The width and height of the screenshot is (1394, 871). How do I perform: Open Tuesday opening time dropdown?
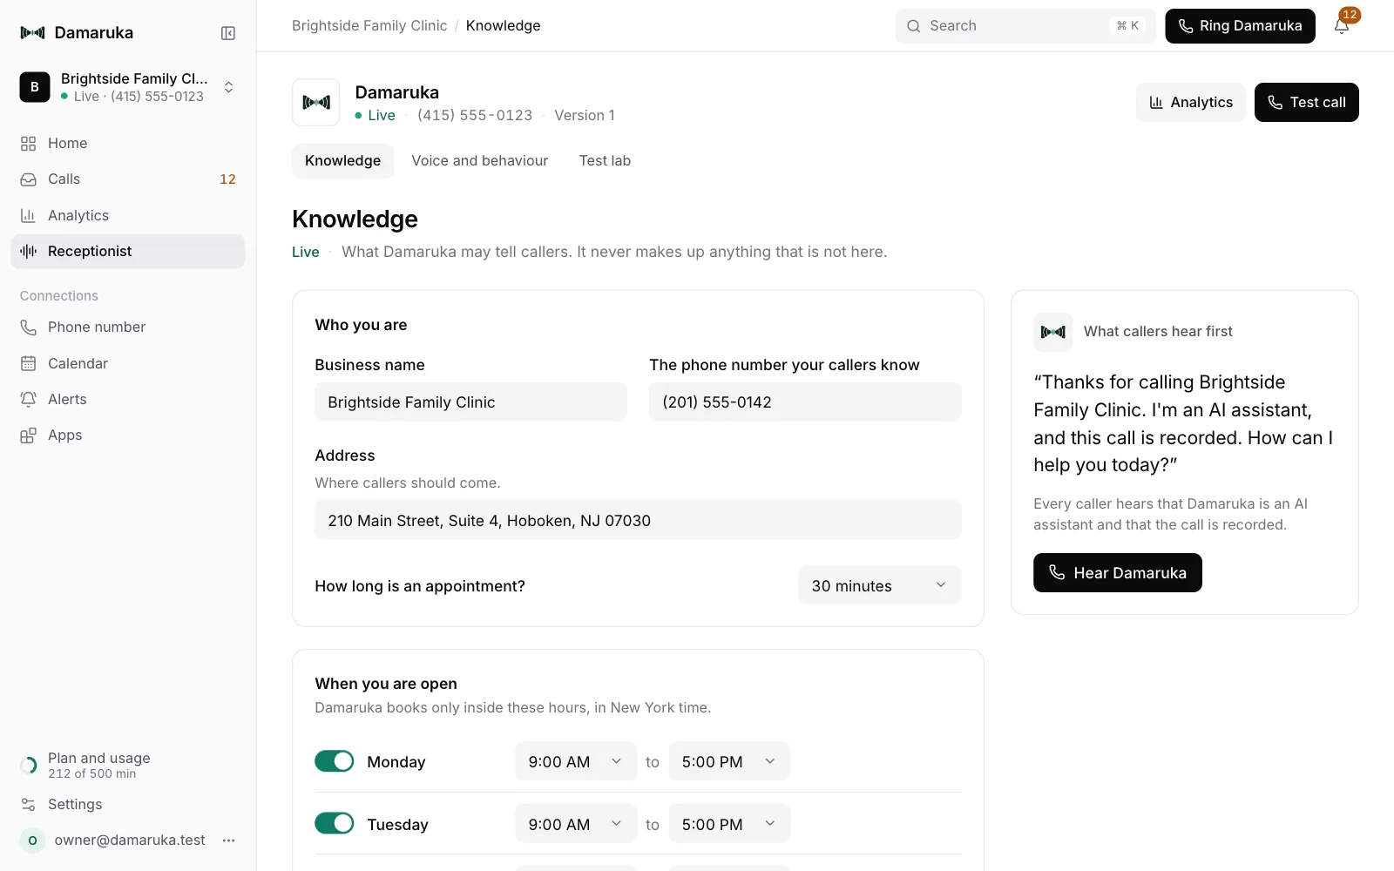576,824
